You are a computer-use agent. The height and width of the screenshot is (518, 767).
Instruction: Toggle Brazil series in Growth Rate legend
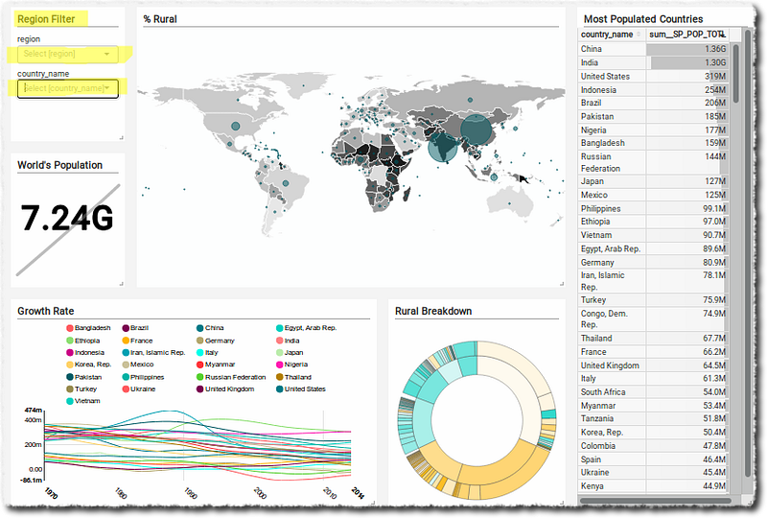(x=135, y=328)
